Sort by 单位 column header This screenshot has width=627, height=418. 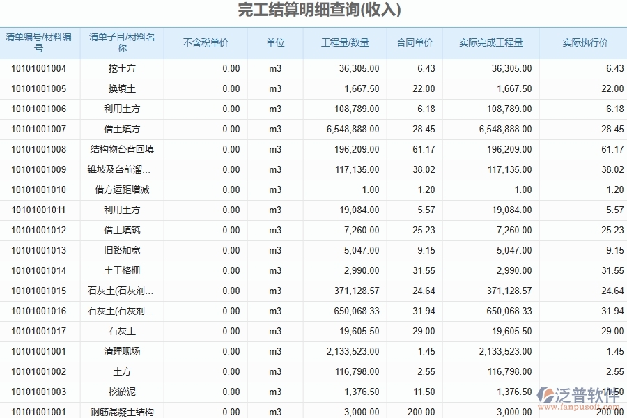point(274,42)
